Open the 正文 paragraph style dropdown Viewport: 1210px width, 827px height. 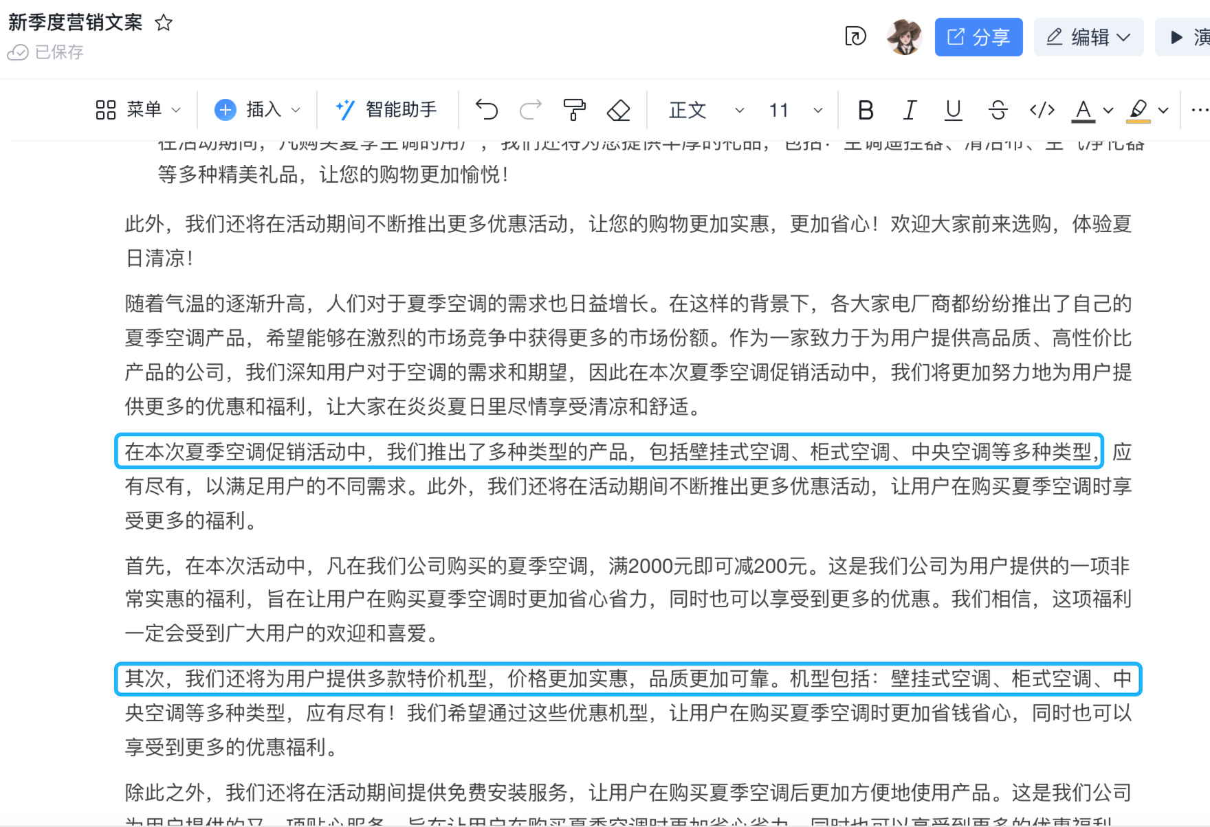point(706,110)
